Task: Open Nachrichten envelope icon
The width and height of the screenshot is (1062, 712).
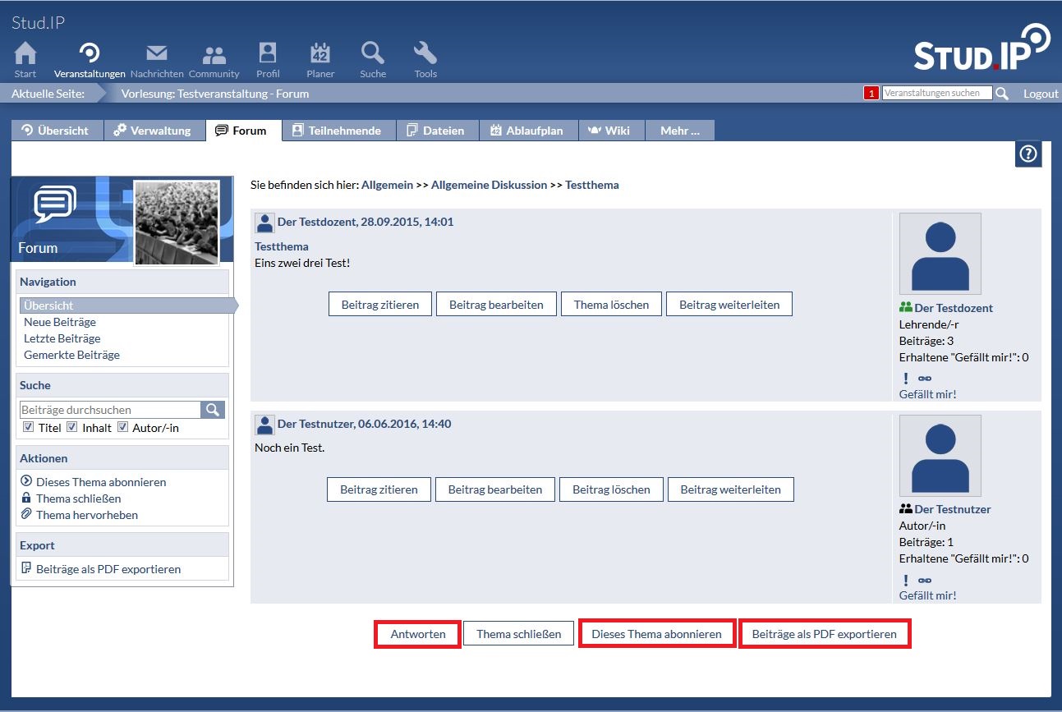Action: [x=156, y=54]
